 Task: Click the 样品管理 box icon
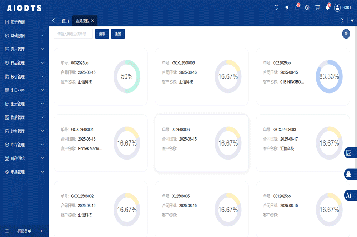(7, 63)
